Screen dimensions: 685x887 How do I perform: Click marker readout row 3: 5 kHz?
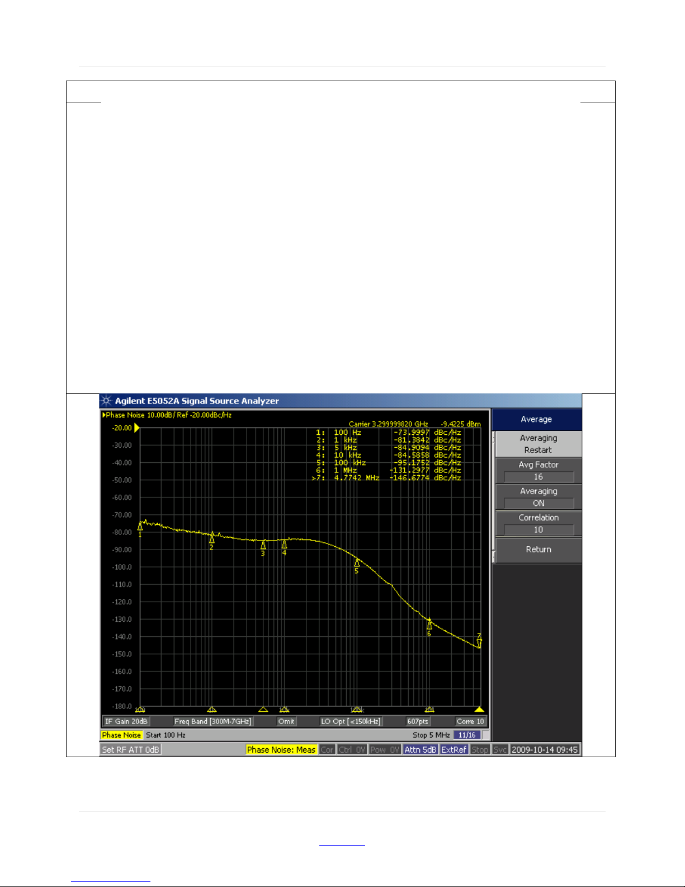[x=389, y=448]
